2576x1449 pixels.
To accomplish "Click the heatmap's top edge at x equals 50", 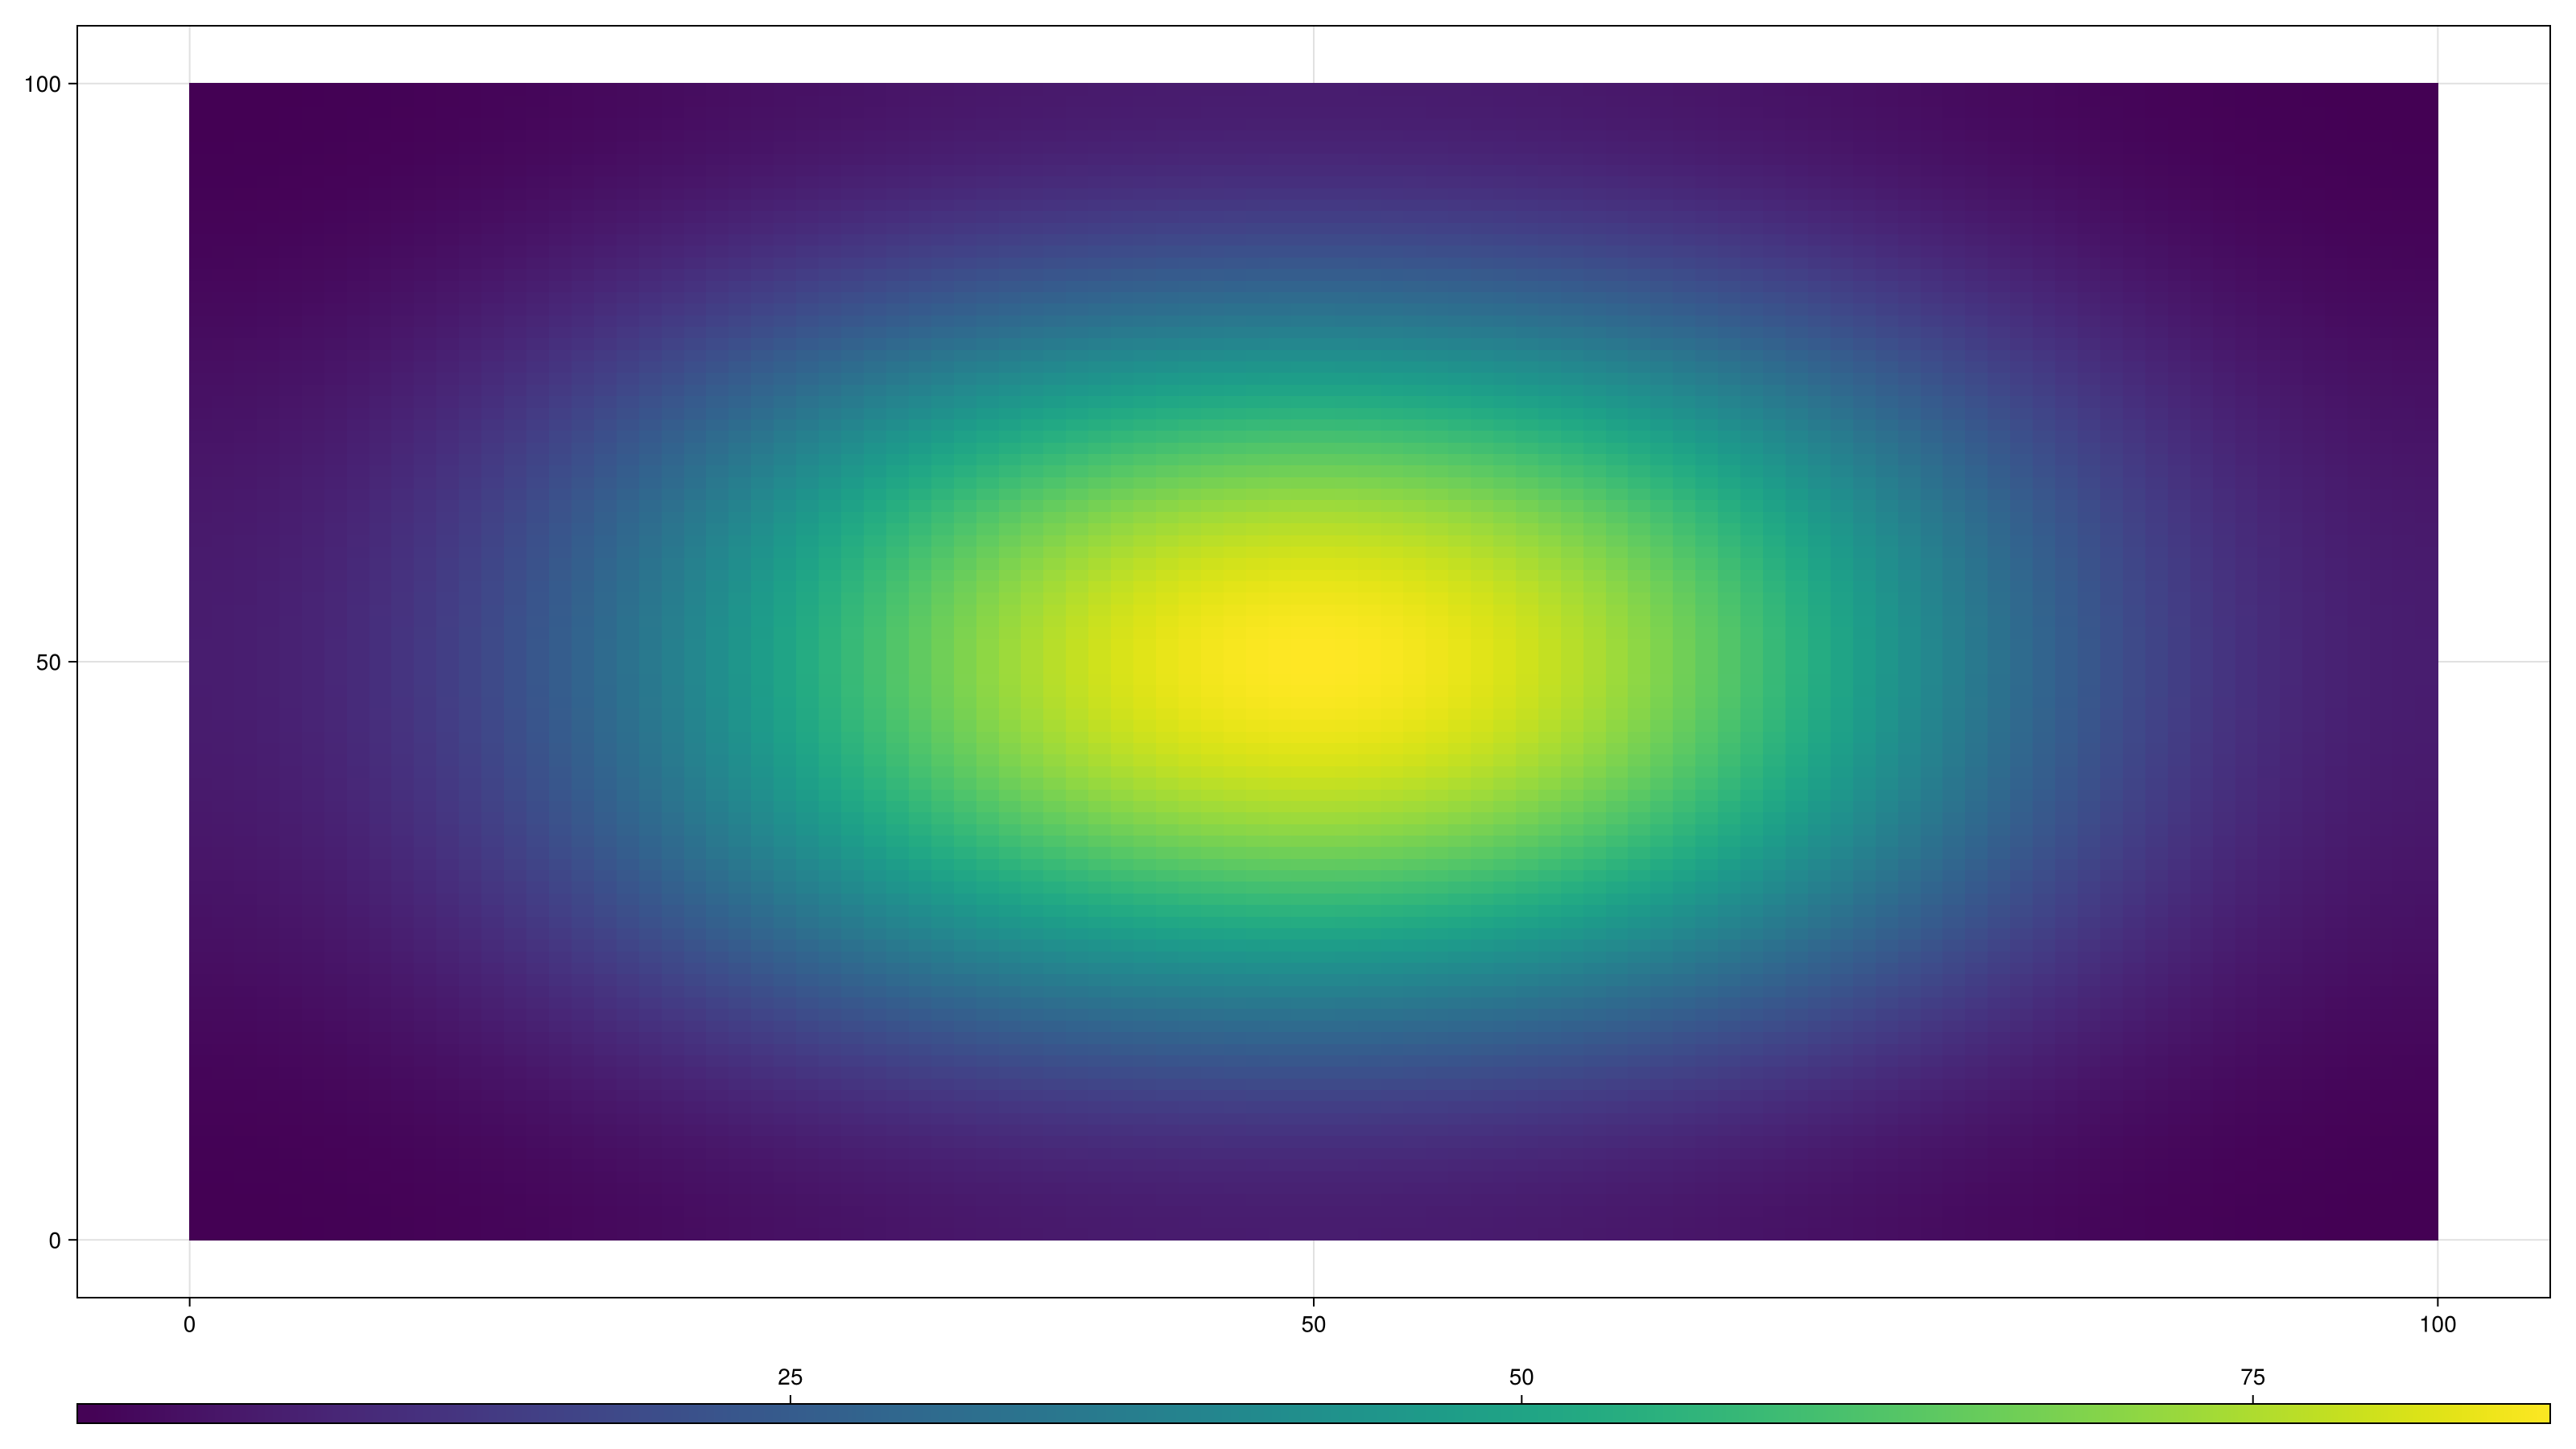I will tap(1313, 85).
